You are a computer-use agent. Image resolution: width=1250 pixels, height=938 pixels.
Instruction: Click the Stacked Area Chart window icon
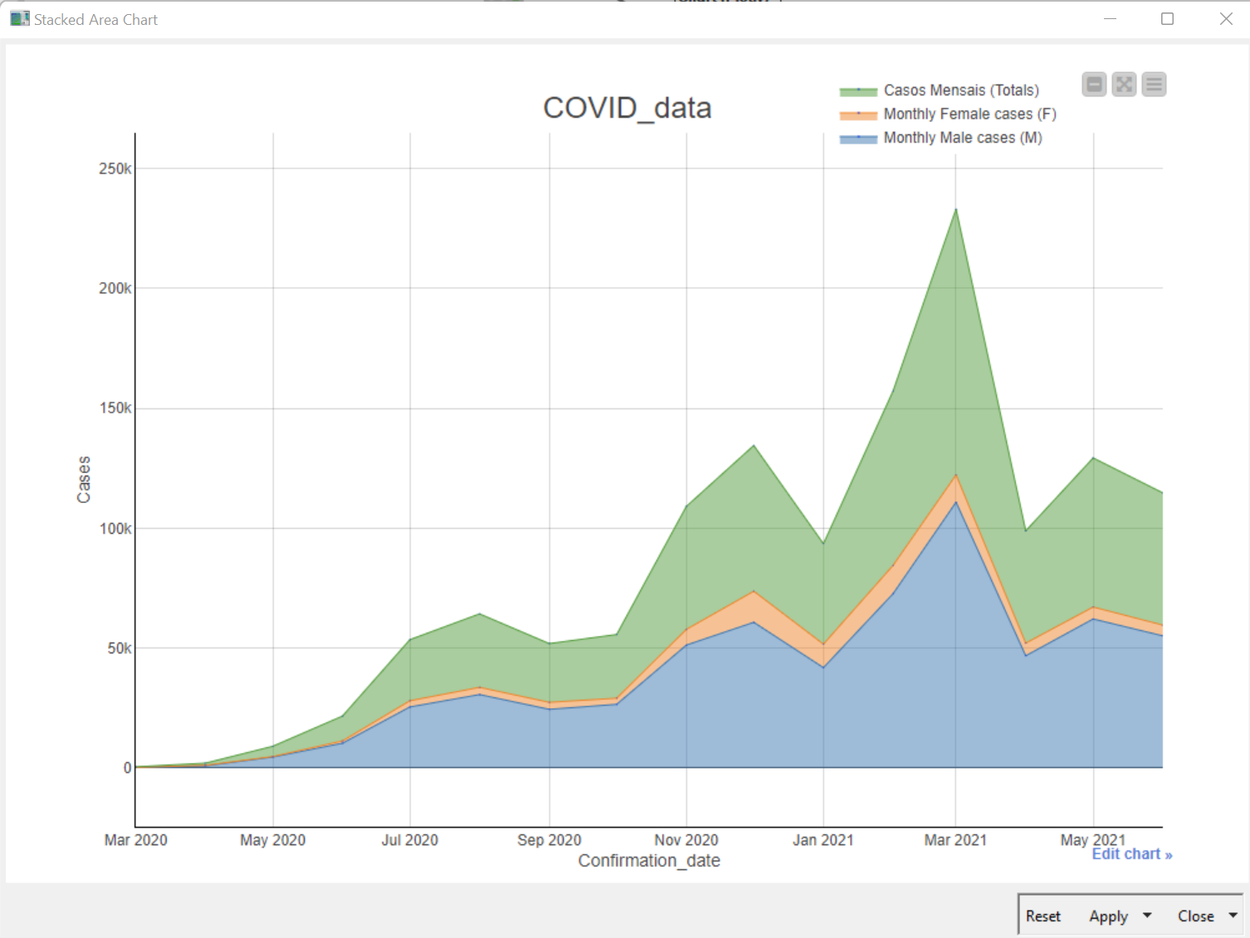(18, 17)
